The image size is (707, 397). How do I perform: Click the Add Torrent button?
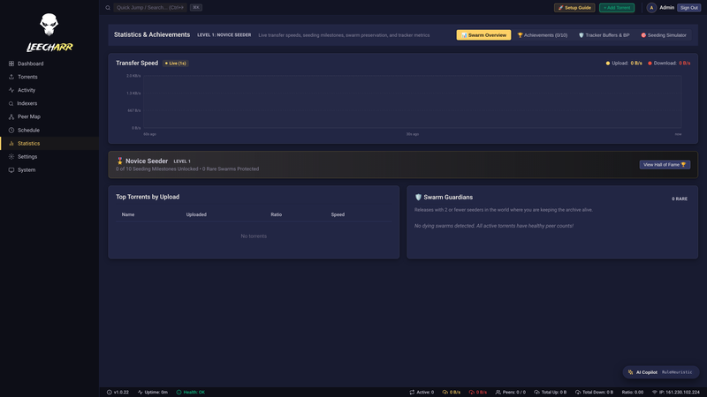tap(617, 8)
